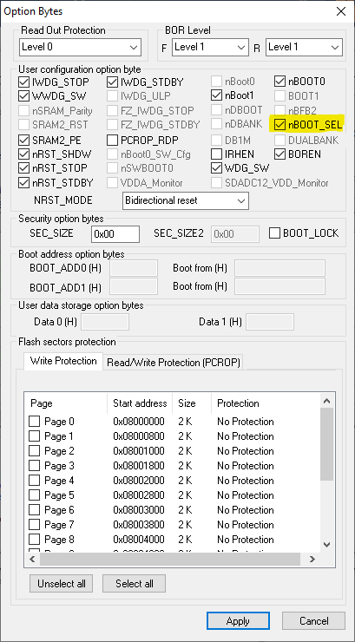Enable the IRHEN checkbox
Viewport: 355px width, 642px height.
click(x=217, y=154)
